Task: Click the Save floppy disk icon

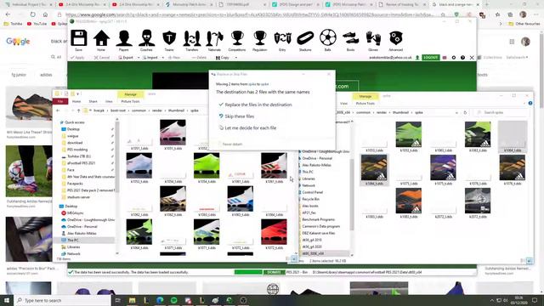Action: coord(79,37)
